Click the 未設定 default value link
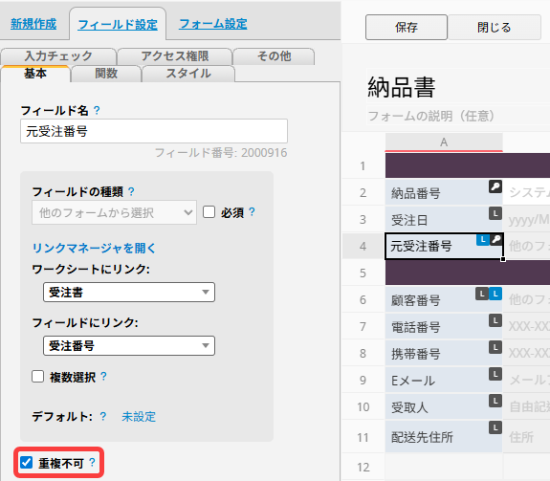The height and width of the screenshot is (481, 550). click(139, 417)
